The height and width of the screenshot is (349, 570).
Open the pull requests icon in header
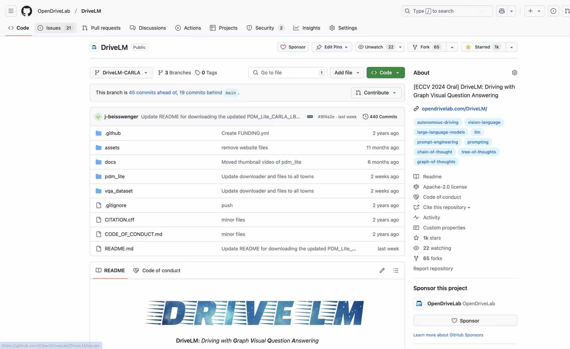567,11
